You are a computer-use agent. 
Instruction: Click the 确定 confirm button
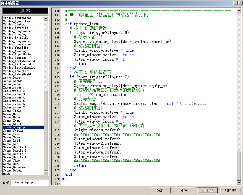point(160,190)
